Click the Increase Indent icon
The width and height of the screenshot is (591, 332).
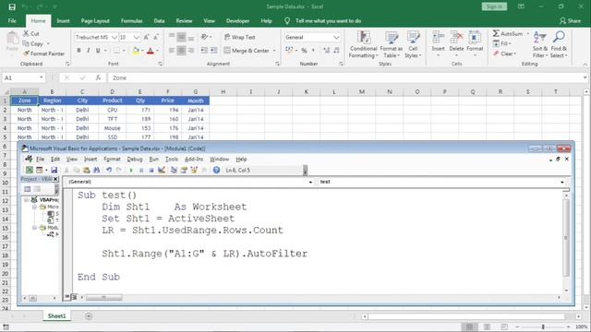tap(213, 51)
